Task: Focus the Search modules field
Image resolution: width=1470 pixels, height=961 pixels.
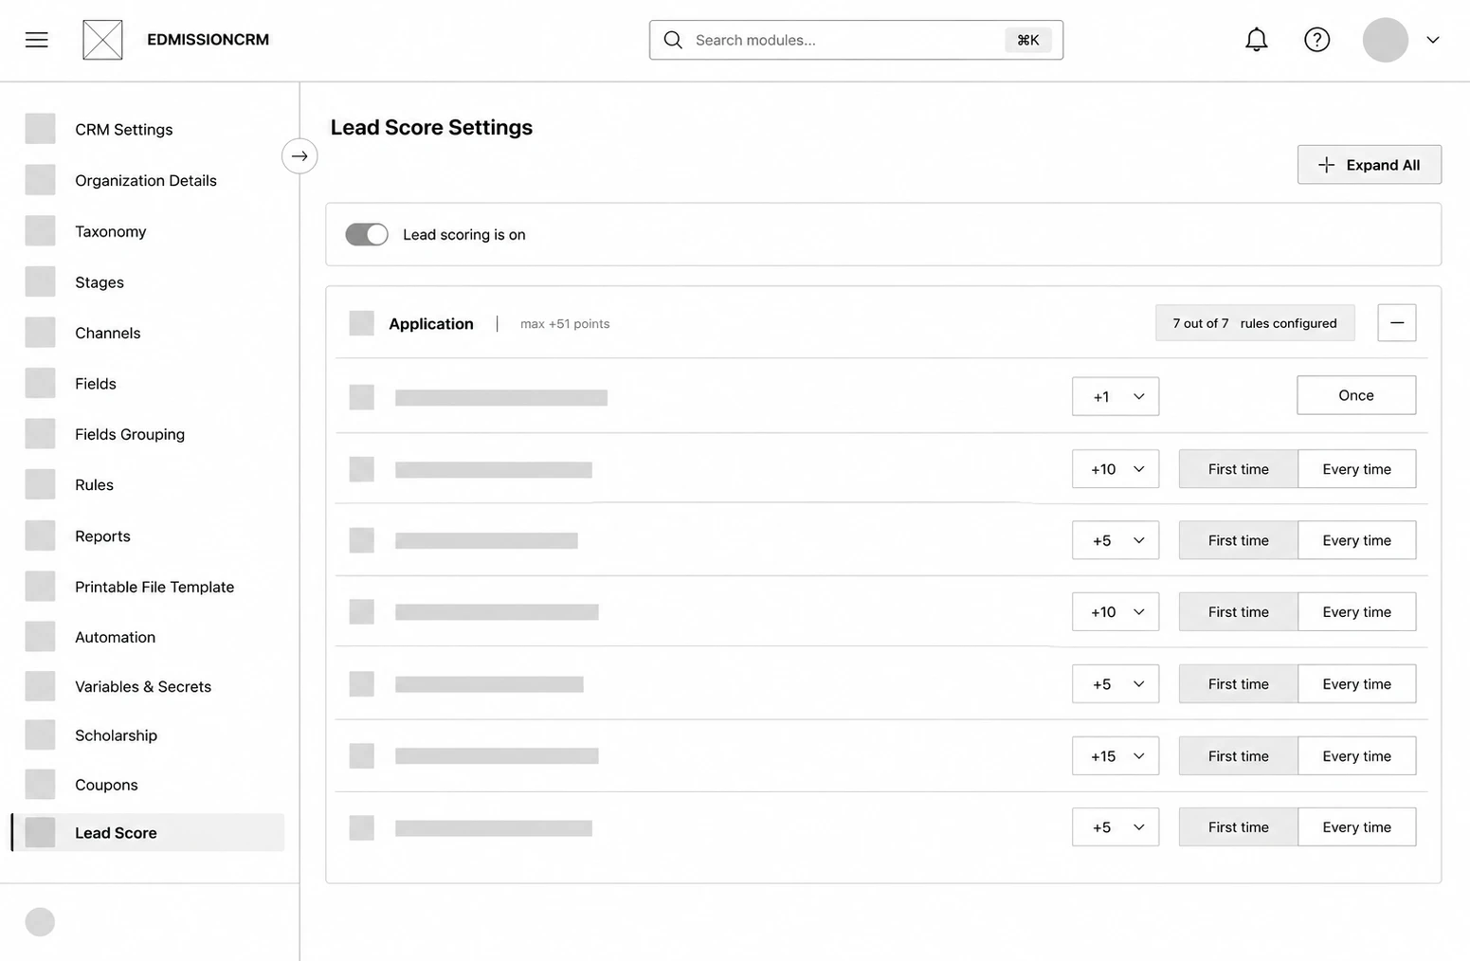Action: point(856,40)
